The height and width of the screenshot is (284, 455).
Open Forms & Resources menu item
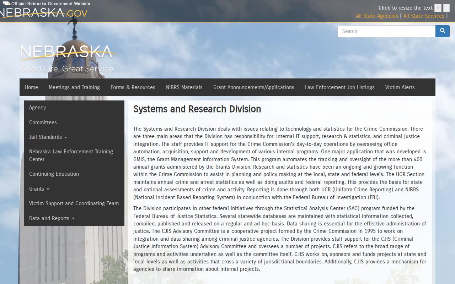133,87
